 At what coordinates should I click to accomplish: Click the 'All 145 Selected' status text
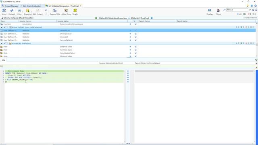click(x=250, y=18)
